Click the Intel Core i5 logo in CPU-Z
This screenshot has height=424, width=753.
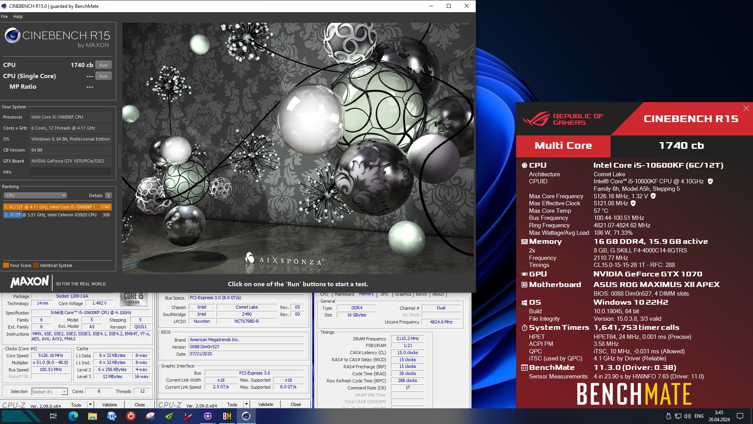pyautogui.click(x=134, y=299)
